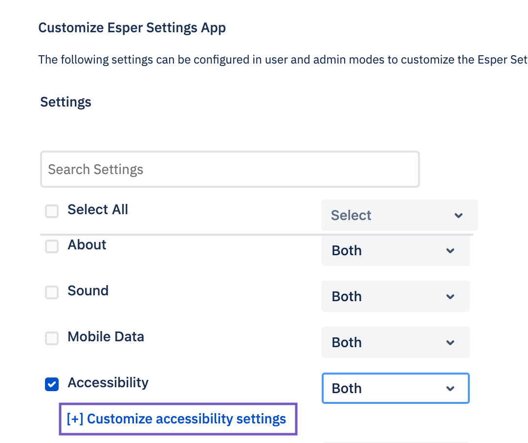Open the Both dropdown for Sound

(x=396, y=296)
